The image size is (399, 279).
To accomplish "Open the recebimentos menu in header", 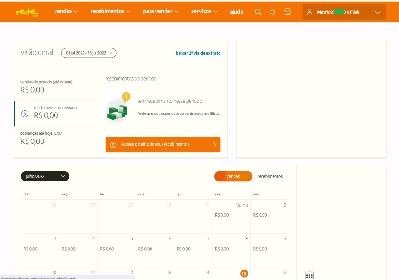I will point(110,11).
